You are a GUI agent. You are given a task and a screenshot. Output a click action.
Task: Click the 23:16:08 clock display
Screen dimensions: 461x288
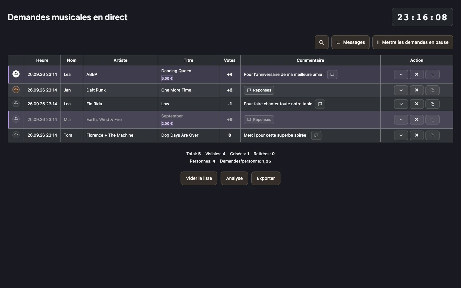coord(423,17)
